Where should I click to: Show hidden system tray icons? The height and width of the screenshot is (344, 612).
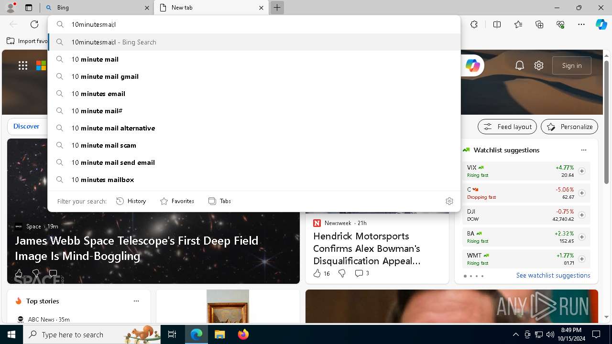(515, 334)
